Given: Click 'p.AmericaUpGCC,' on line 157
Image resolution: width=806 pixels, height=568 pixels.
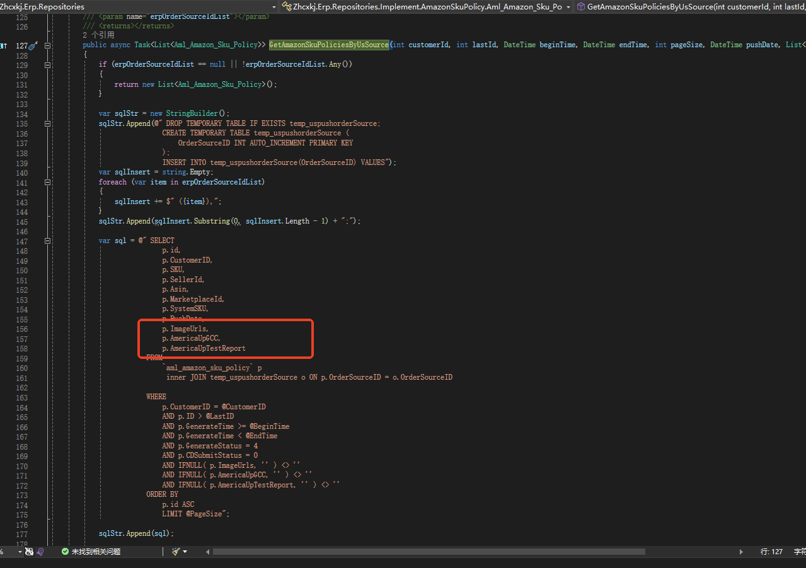Looking at the screenshot, I should [x=192, y=339].
